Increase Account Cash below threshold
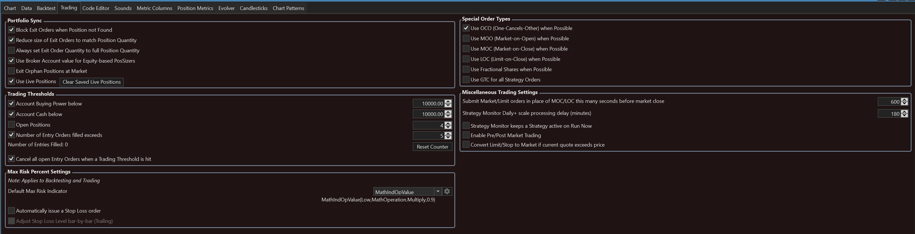This screenshot has width=915, height=234. pos(448,112)
